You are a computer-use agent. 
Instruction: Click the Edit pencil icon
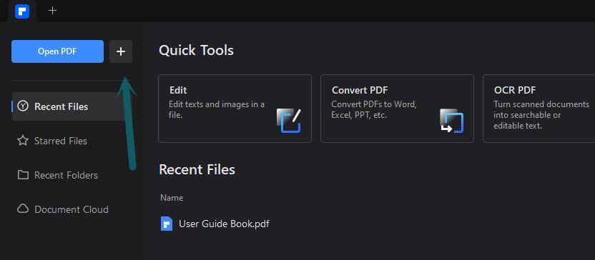tap(289, 121)
